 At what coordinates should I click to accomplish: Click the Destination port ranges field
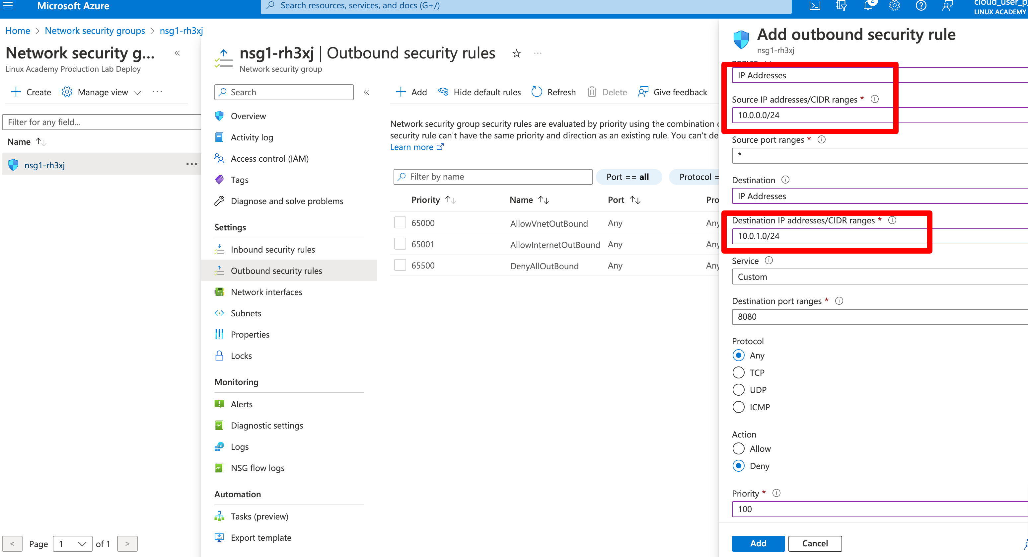(880, 316)
